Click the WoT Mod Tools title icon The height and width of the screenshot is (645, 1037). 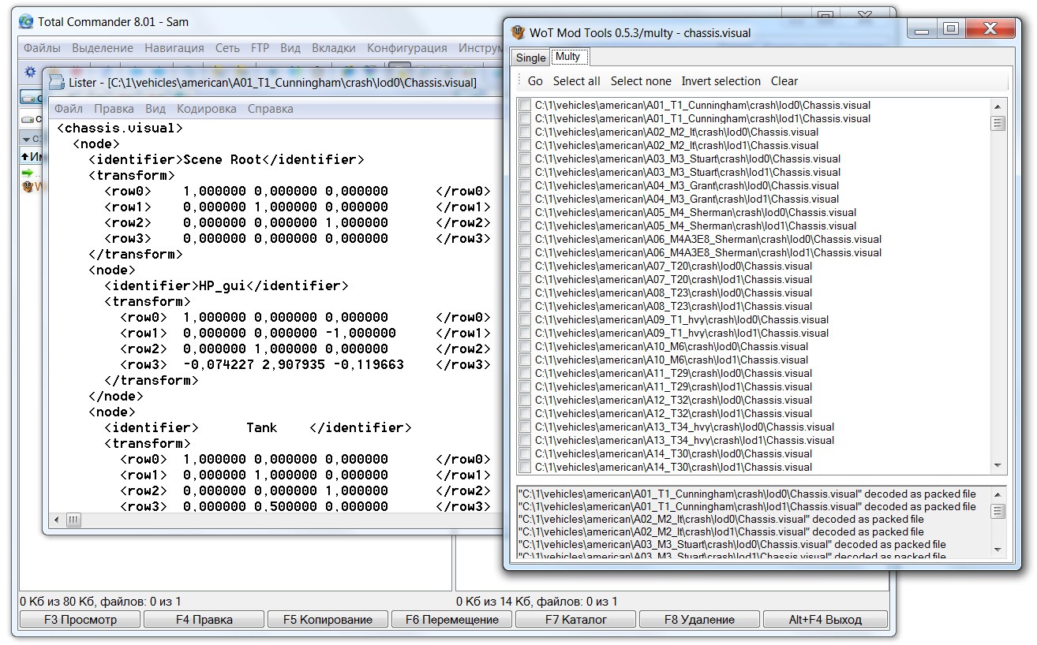pyautogui.click(x=518, y=32)
